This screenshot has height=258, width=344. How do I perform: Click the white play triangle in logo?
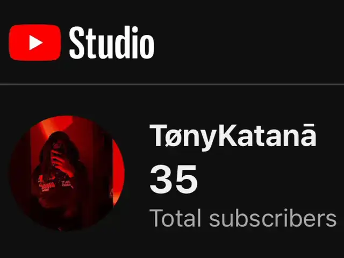tap(36, 42)
